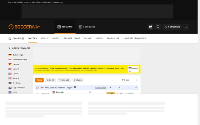Click the Netherlands flag icon in sidebar

coord(10,83)
